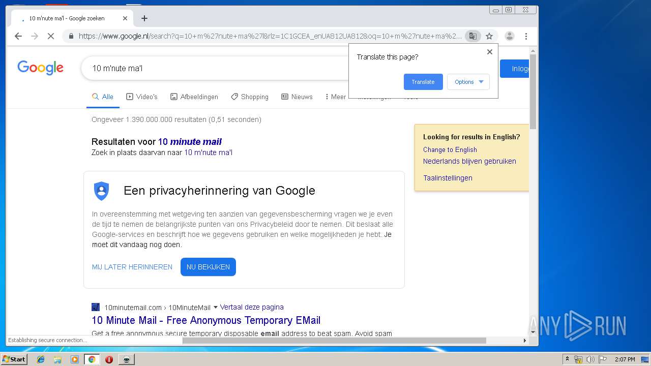Click the NU BEKIJKEN button
The image size is (651, 366).
tap(208, 267)
